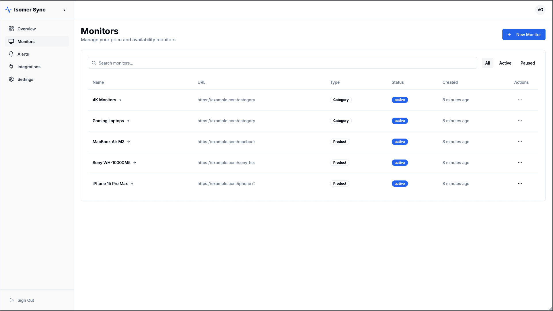Click the arrow icon next to 4K Monitors
The width and height of the screenshot is (553, 311).
pyautogui.click(x=120, y=100)
